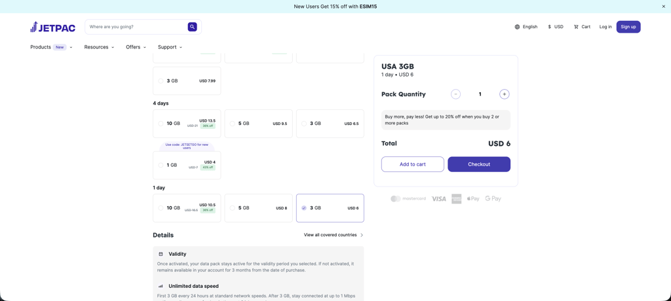Expand the Resources menu

coord(99,47)
